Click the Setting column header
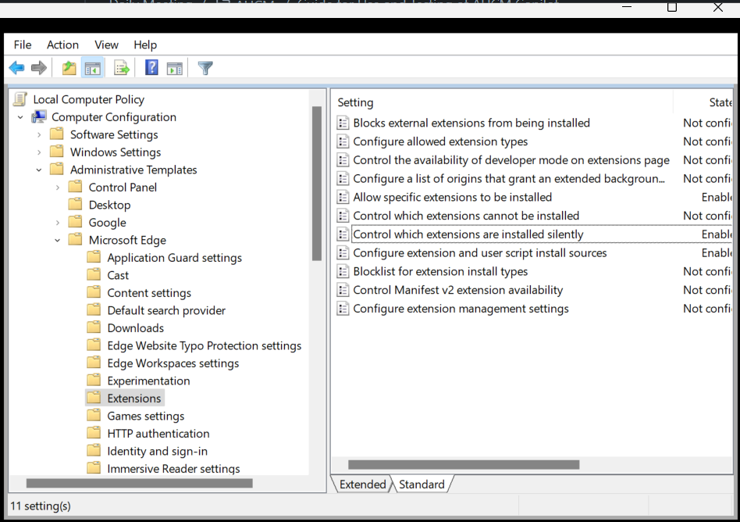The image size is (740, 522). [x=355, y=102]
